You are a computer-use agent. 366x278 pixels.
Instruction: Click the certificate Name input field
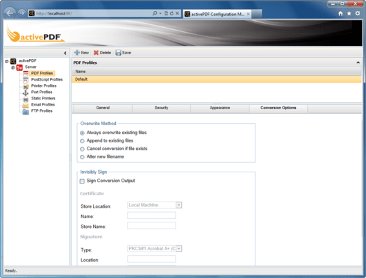tap(151, 215)
